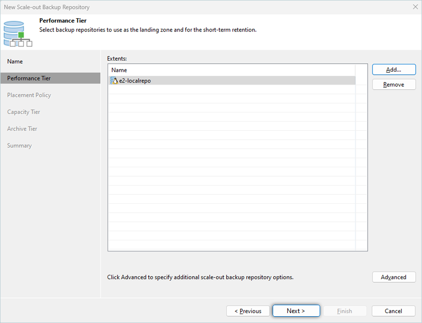Click the Linux repository icon beside e2-localrepo
This screenshot has height=323, width=422.
[x=114, y=80]
